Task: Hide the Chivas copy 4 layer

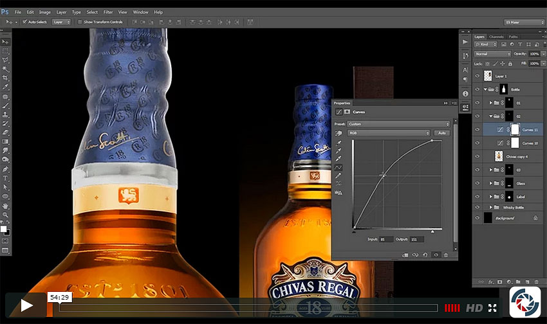Action: pos(477,156)
